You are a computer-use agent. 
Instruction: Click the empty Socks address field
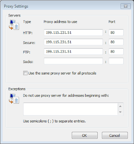point(73,61)
